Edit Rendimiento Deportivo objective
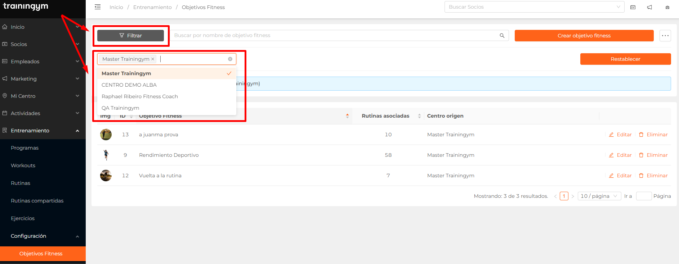 [620, 155]
